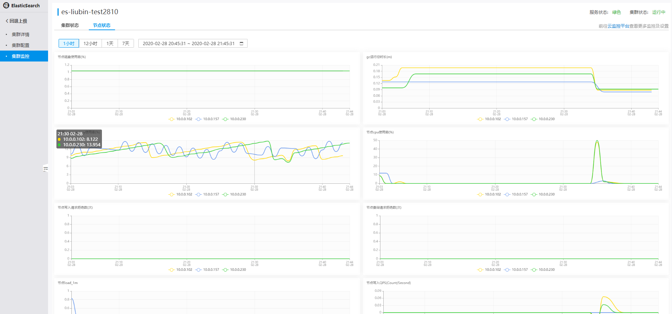
Task: Toggle 10.0.0.230 in 节点写入请求拒绝数 legend
Action: point(234,270)
